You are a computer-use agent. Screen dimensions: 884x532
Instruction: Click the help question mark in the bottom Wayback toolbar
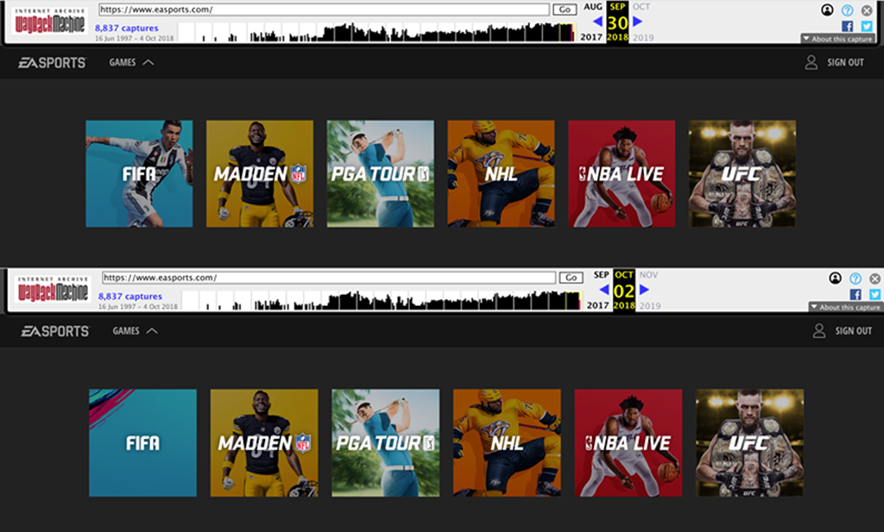tap(856, 279)
